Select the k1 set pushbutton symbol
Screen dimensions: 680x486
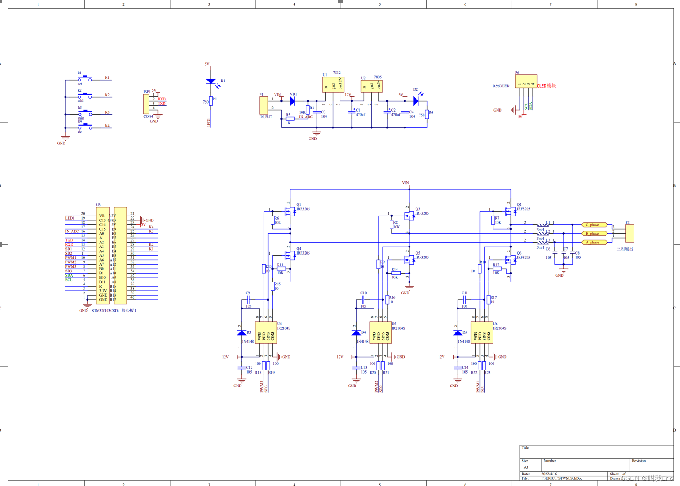coord(85,78)
